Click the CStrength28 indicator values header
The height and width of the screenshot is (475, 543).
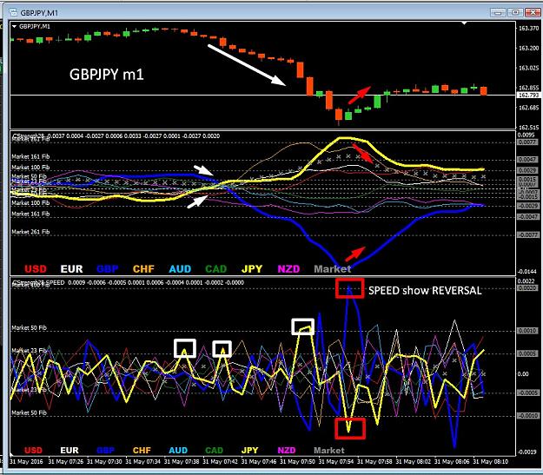click(116, 136)
